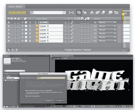Open the resolution (Full) dropdown in viewer
Image resolution: width=135 pixels, height=110 pixels.
click(85, 106)
